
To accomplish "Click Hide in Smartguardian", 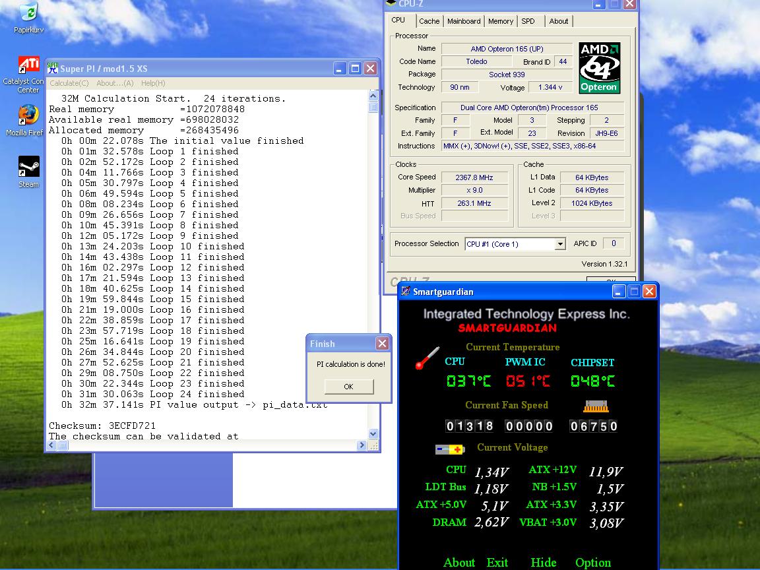I will tap(544, 562).
